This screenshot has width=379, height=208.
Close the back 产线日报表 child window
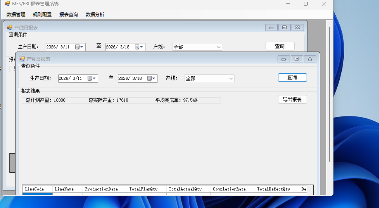(298, 28)
